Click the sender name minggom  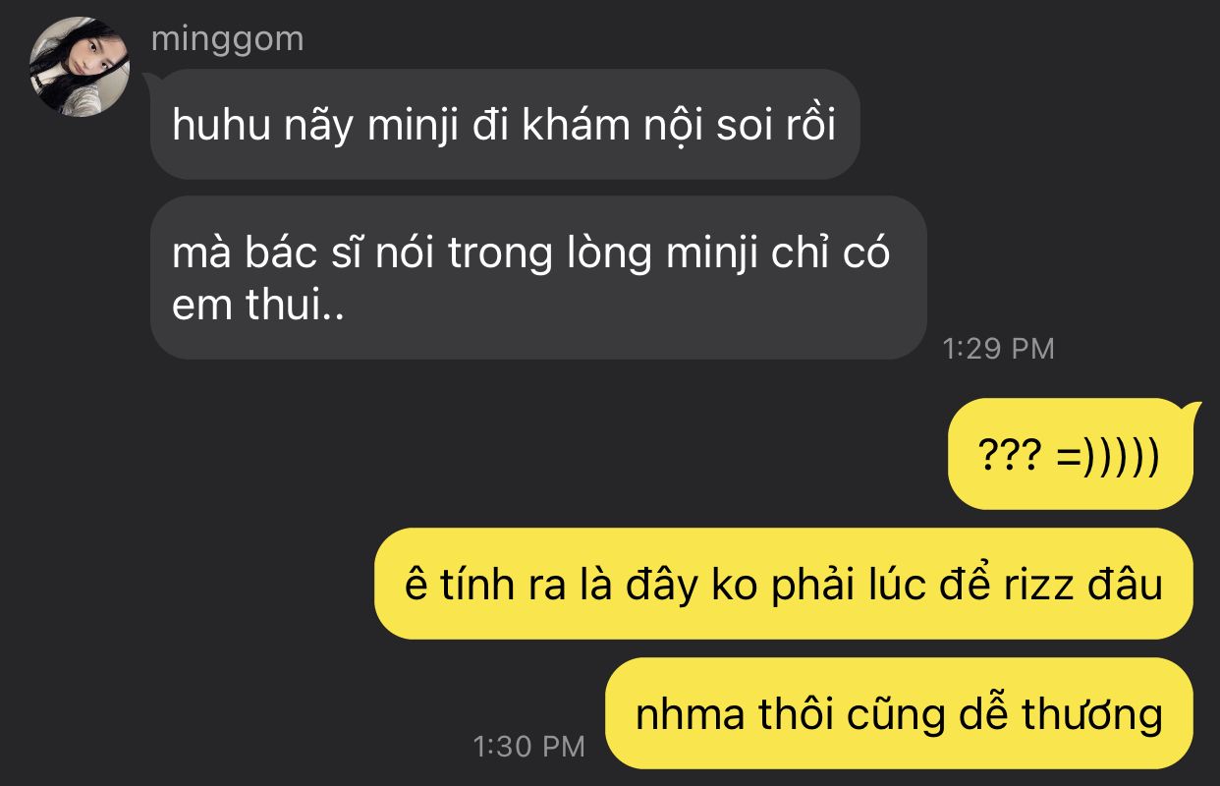227,39
